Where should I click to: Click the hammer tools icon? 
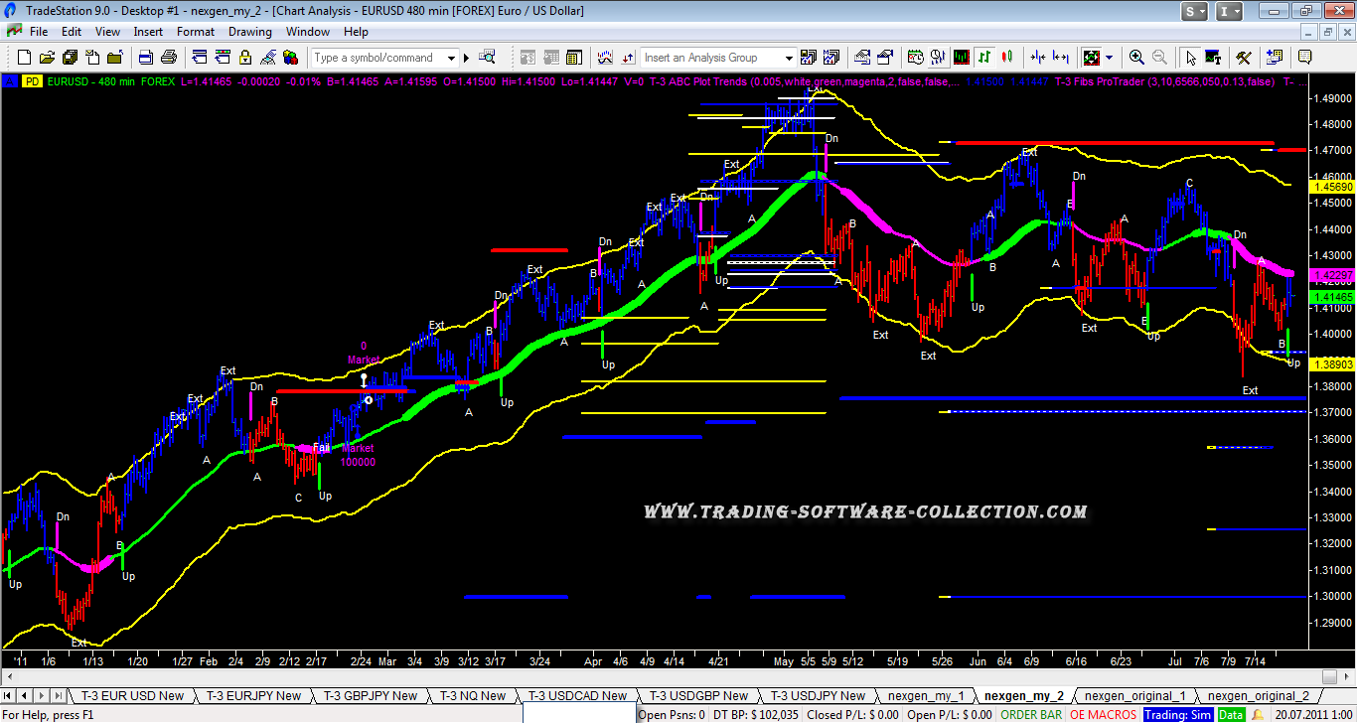(x=1242, y=58)
